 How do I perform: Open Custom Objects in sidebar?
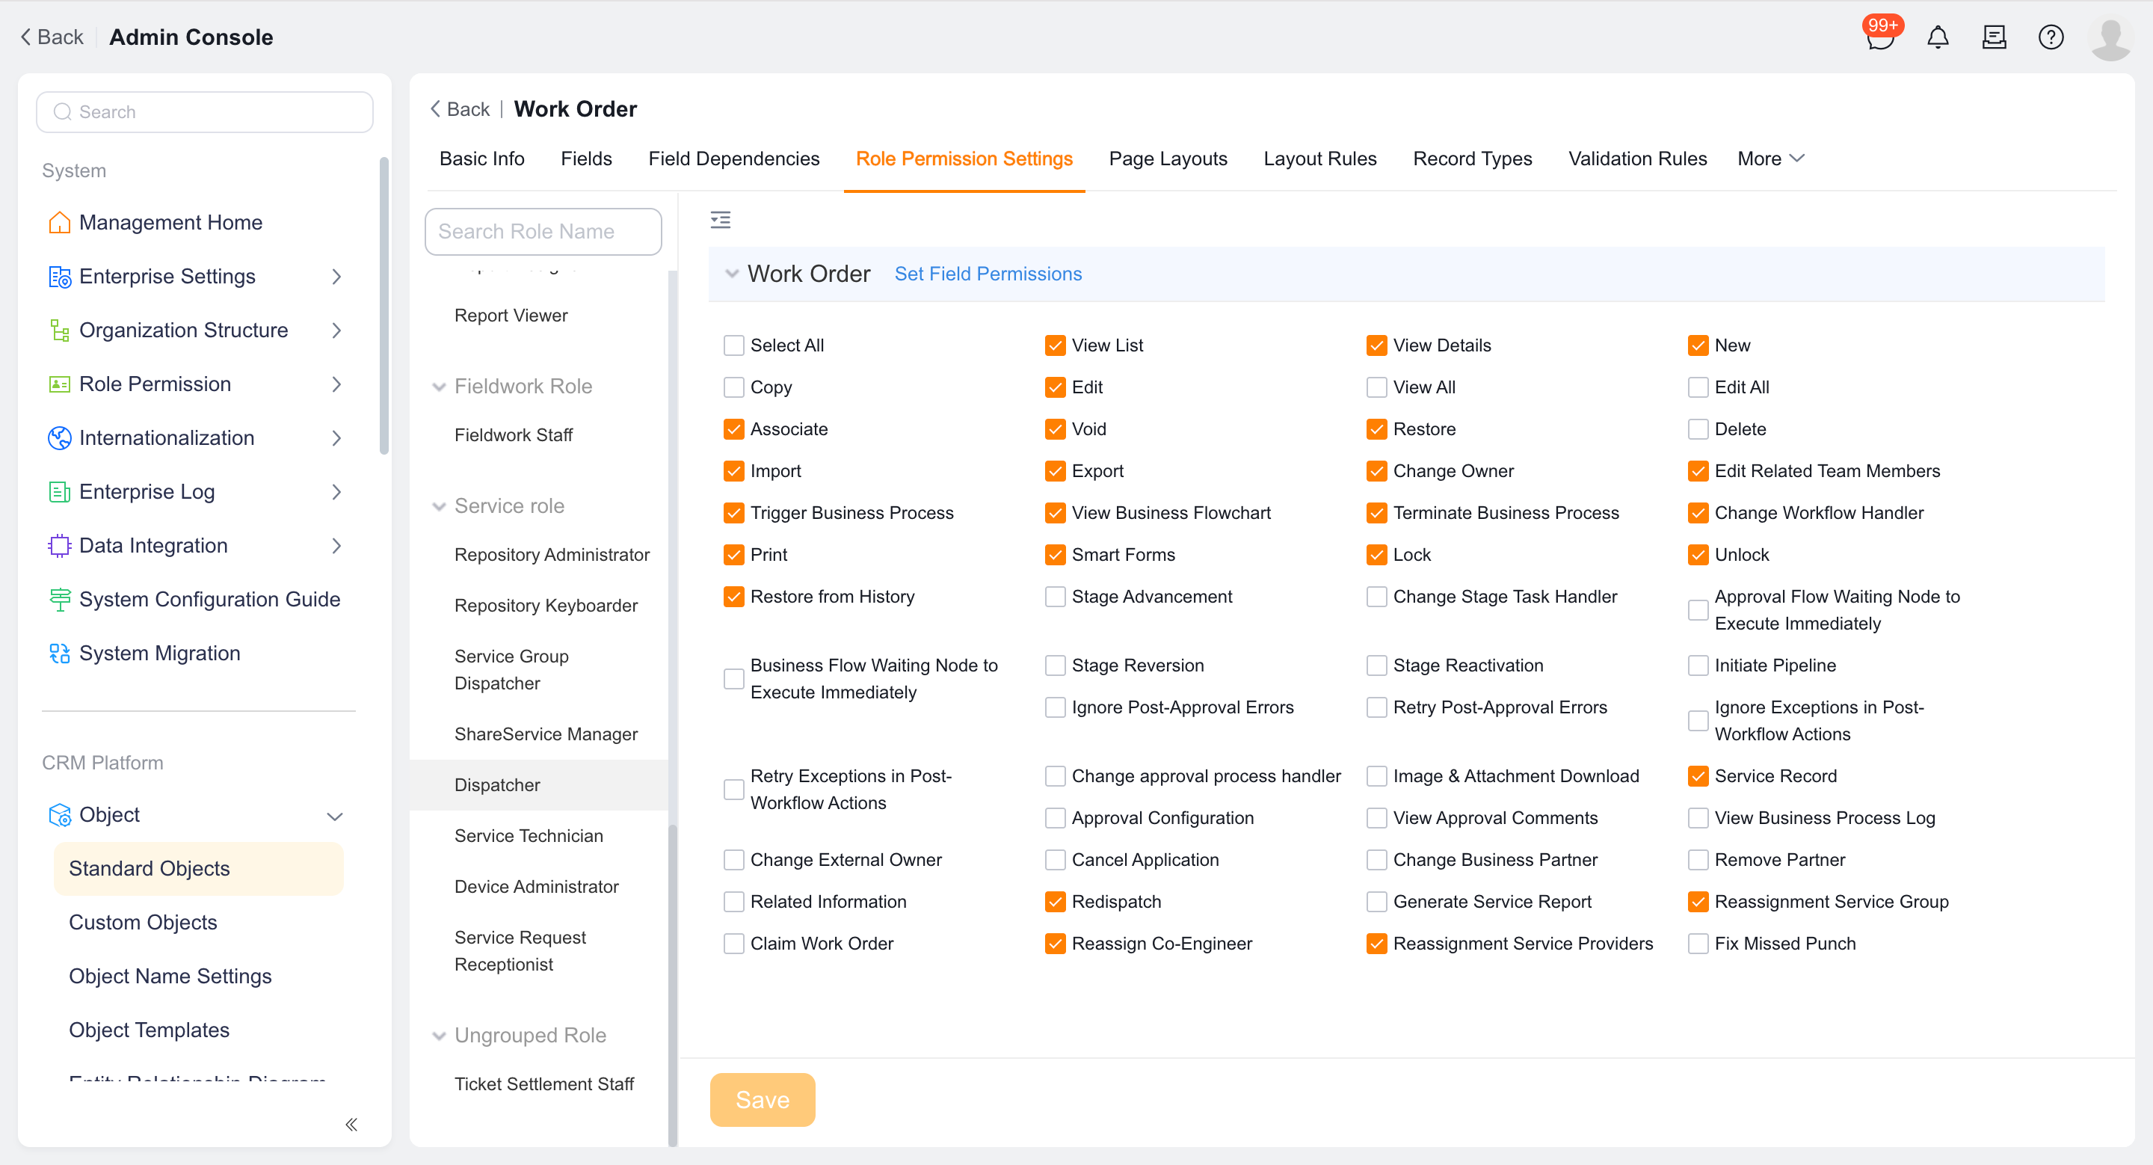point(143,923)
